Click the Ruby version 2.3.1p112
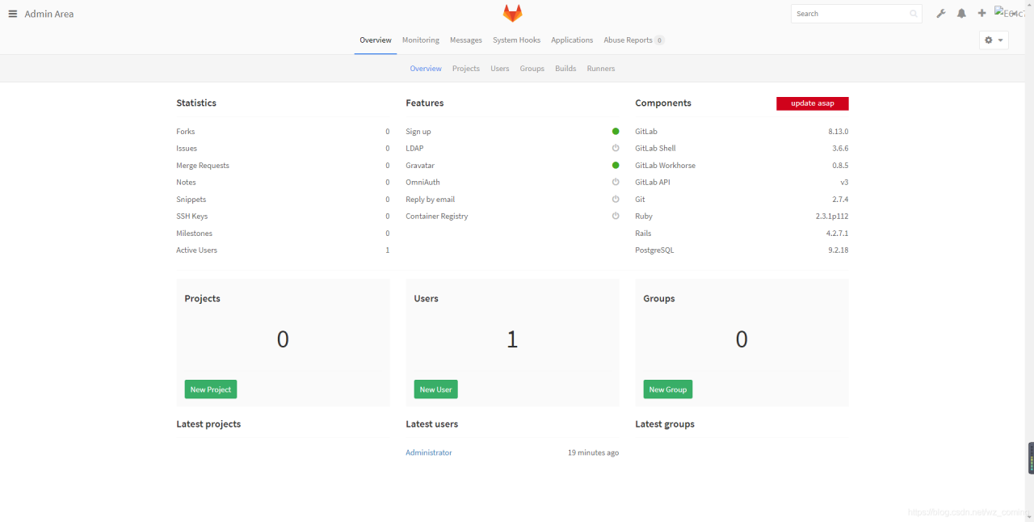1034x522 pixels. [832, 216]
